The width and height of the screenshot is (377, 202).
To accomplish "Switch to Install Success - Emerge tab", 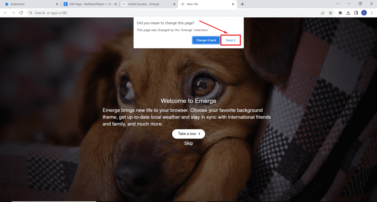I will tap(149, 4).
